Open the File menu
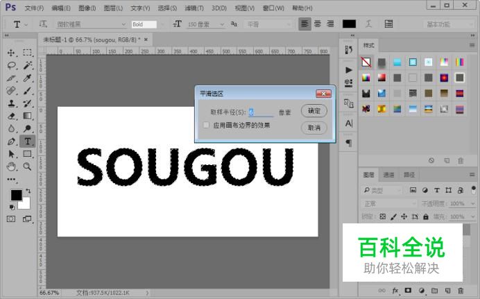The height and width of the screenshot is (299, 480). coord(34,8)
